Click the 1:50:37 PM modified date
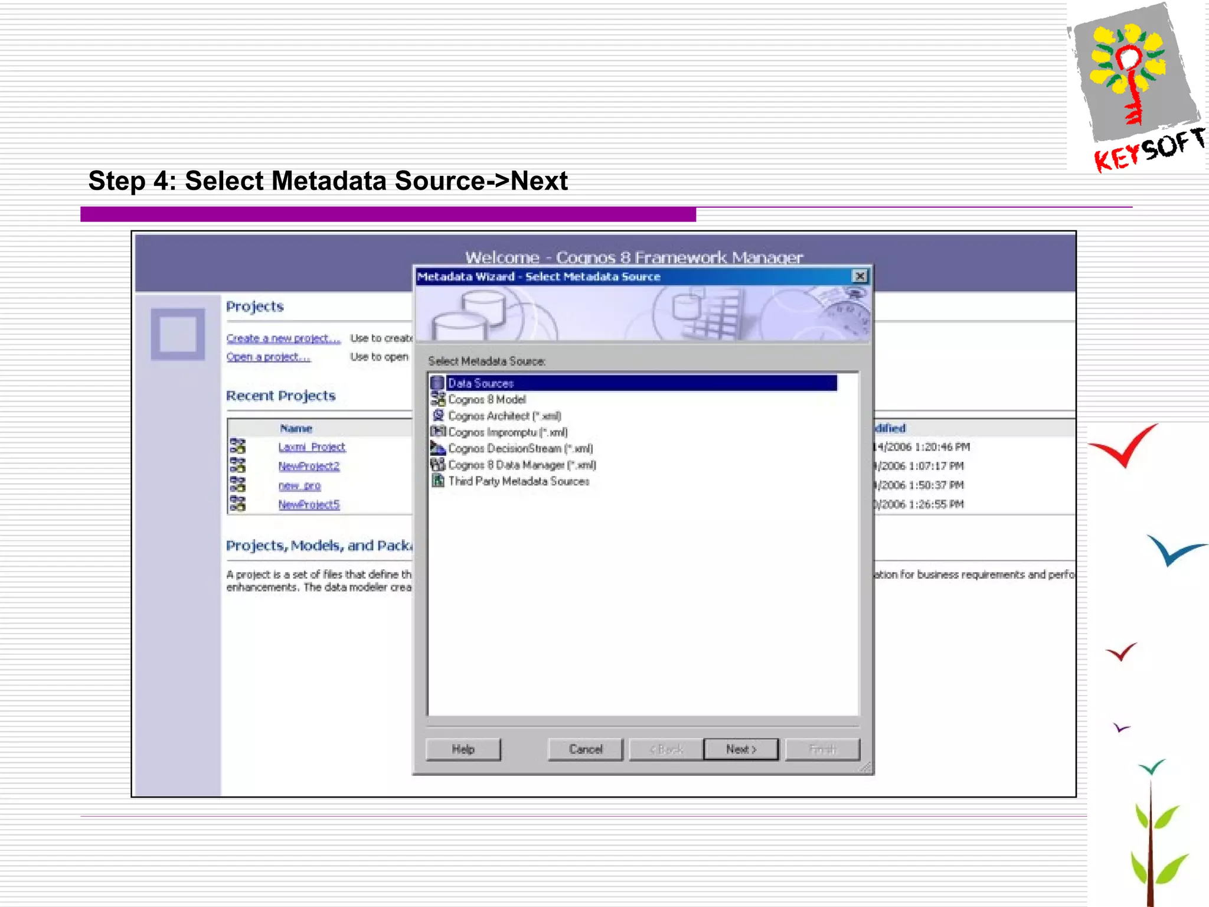 coord(919,485)
